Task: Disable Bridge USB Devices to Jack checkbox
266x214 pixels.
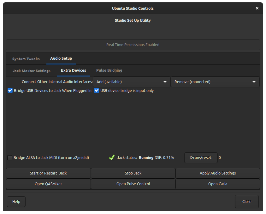Action: click(10, 90)
